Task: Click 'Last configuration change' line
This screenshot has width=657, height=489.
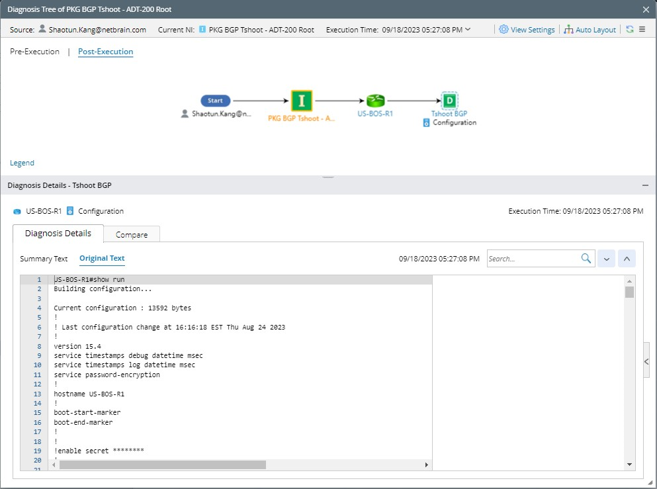Action: pyautogui.click(x=169, y=328)
